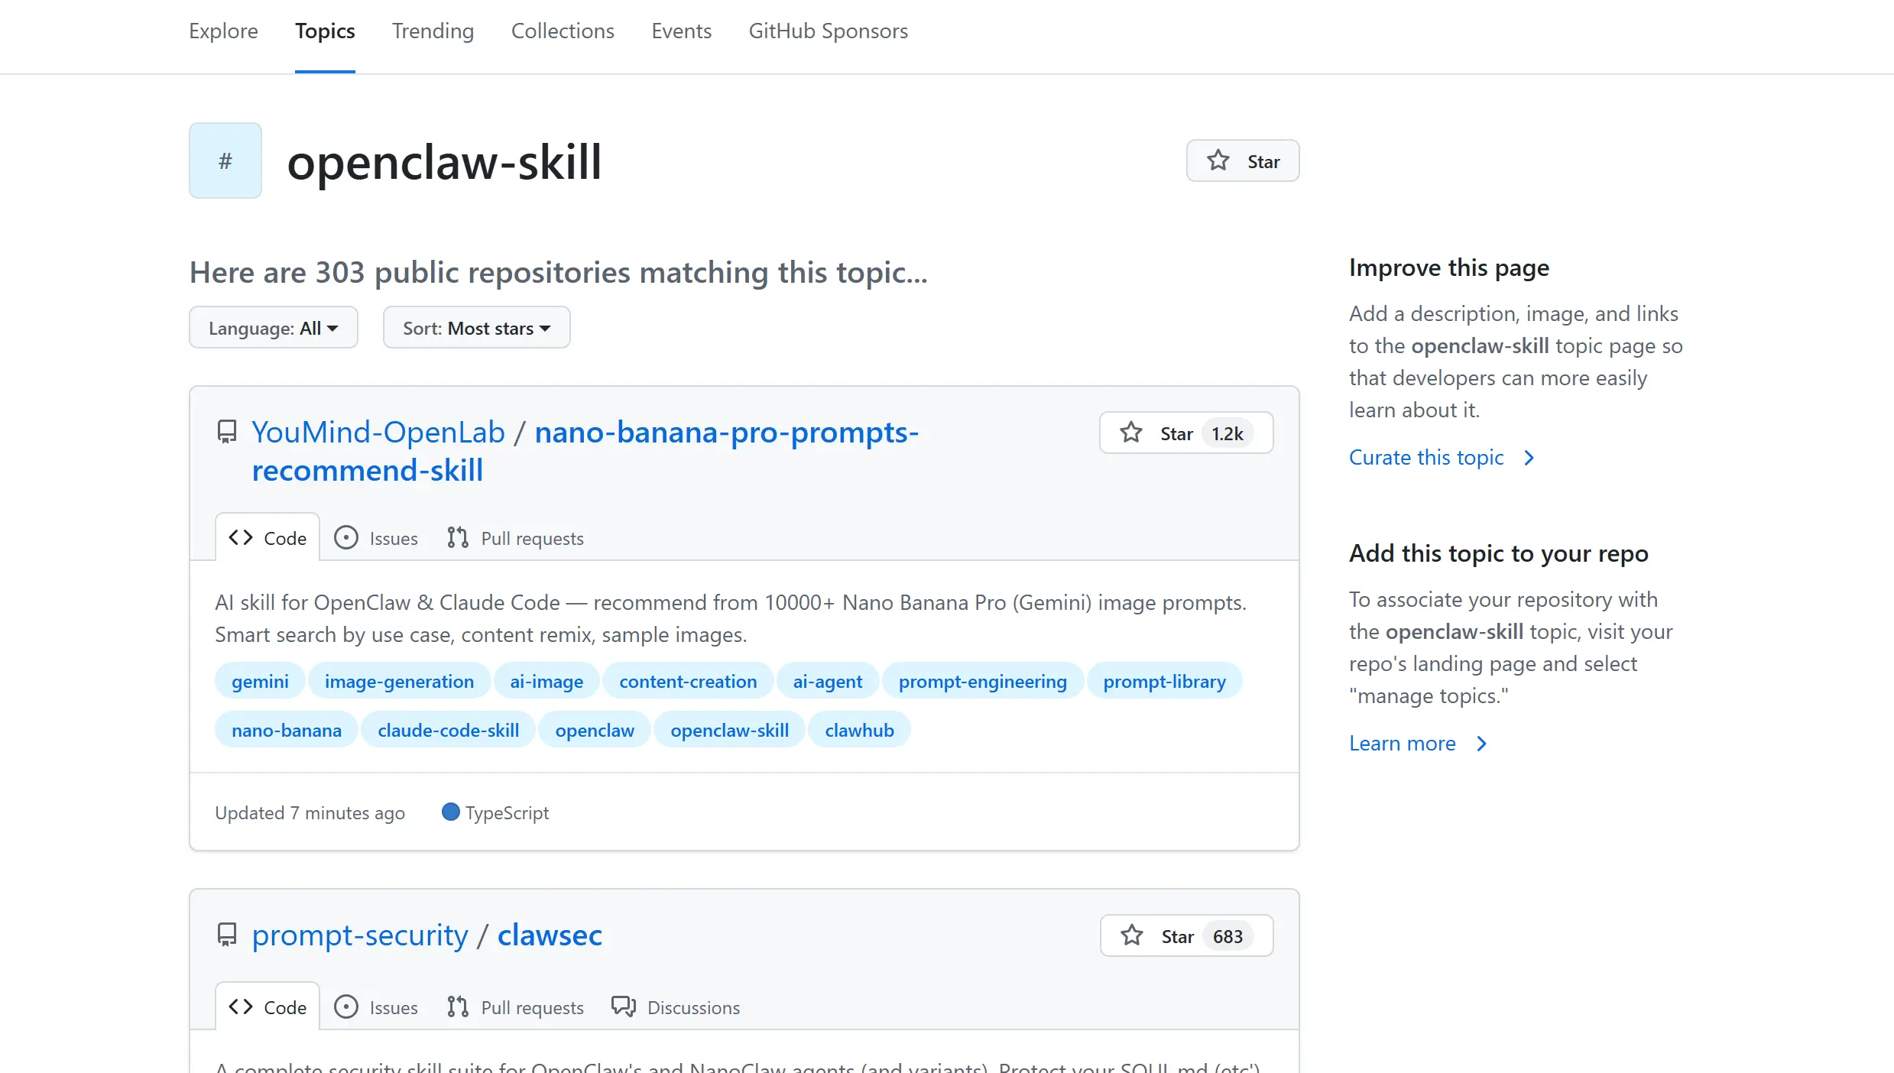Open Discussions for clawsec repo
This screenshot has height=1073, width=1894.
coord(676,1008)
